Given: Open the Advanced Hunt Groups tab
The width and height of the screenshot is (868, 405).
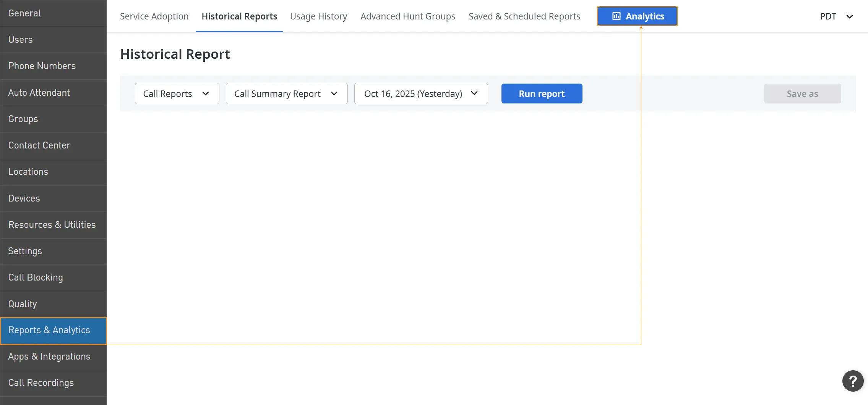Looking at the screenshot, I should coord(407,16).
